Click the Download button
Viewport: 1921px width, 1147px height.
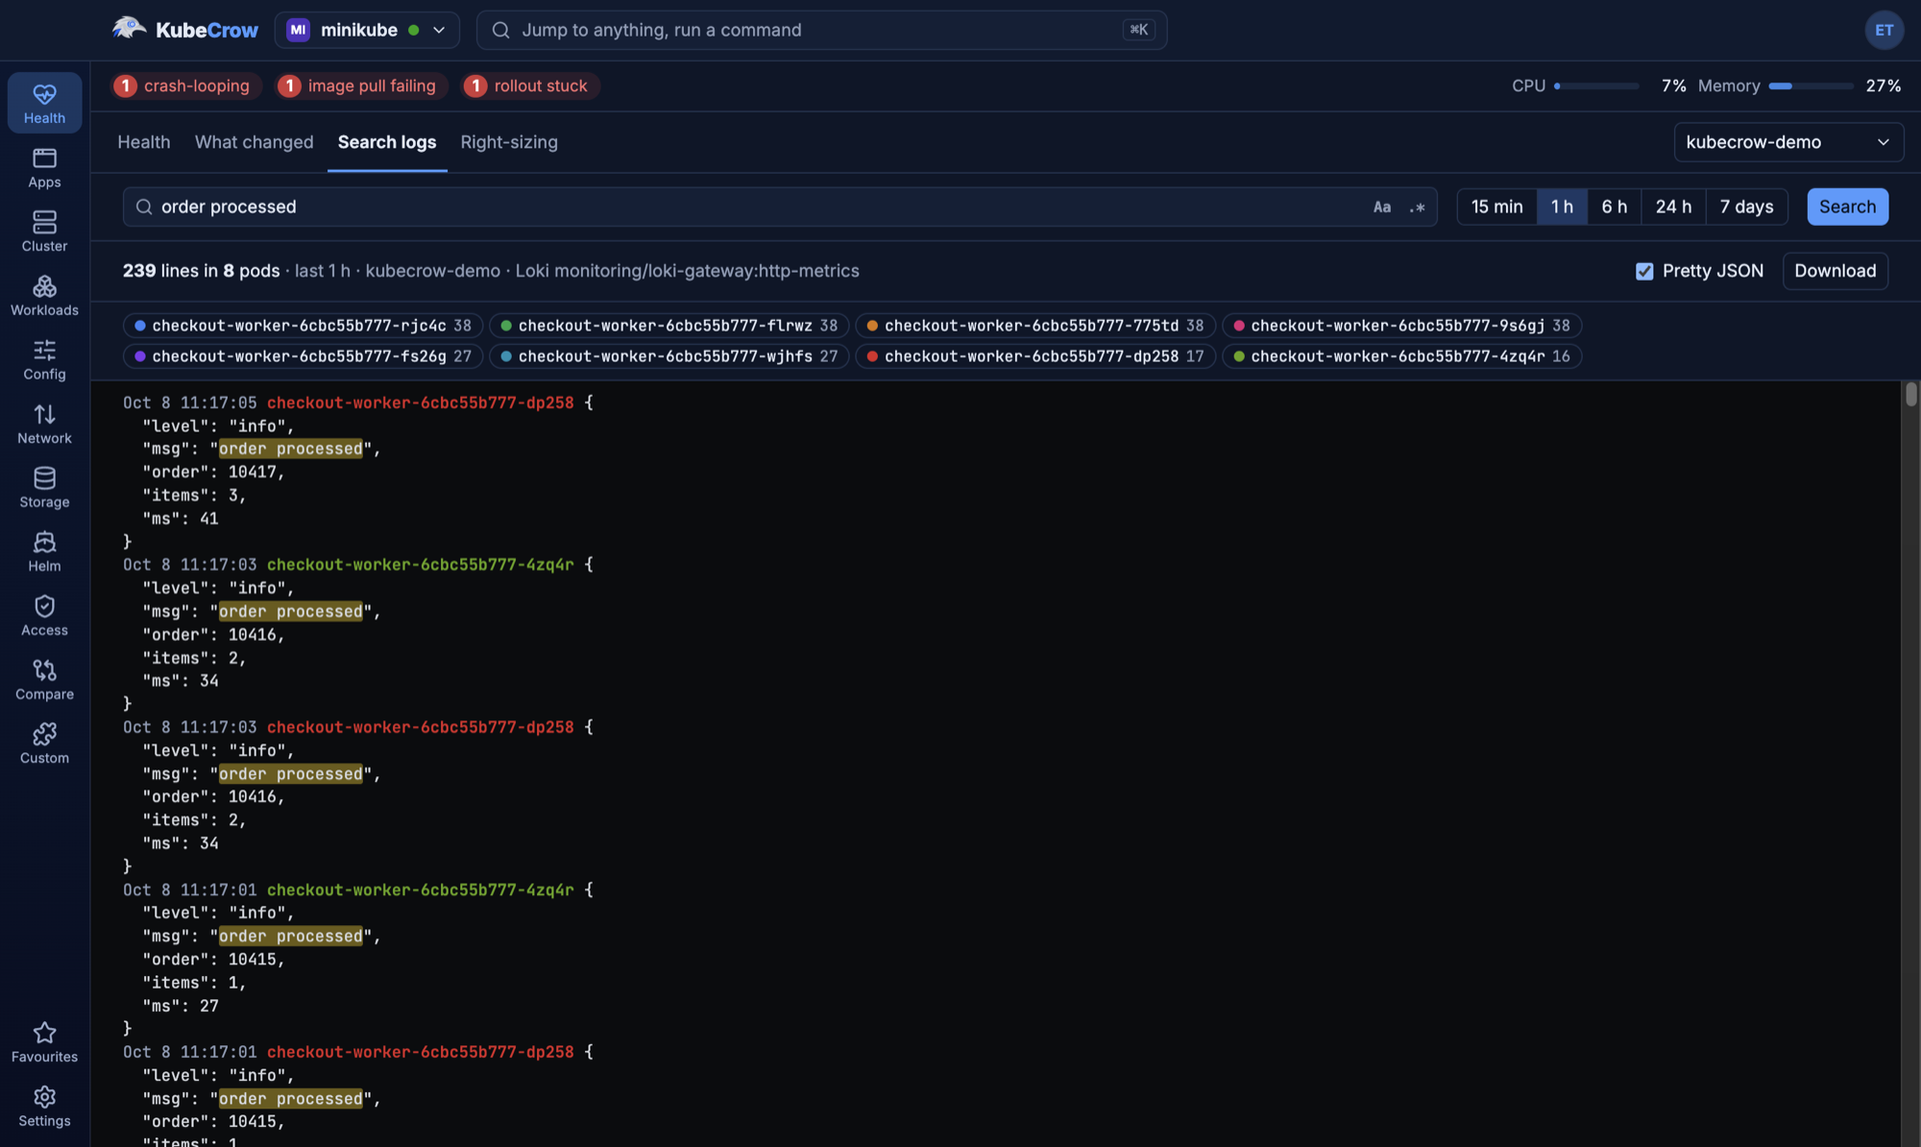(1835, 271)
